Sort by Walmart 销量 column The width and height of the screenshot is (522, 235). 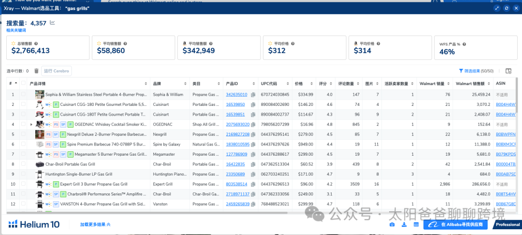pos(448,84)
